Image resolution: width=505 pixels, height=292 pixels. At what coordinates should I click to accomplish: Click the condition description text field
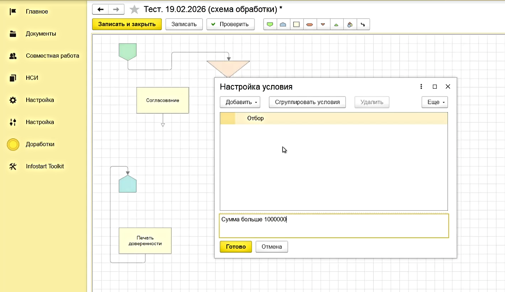(333, 226)
